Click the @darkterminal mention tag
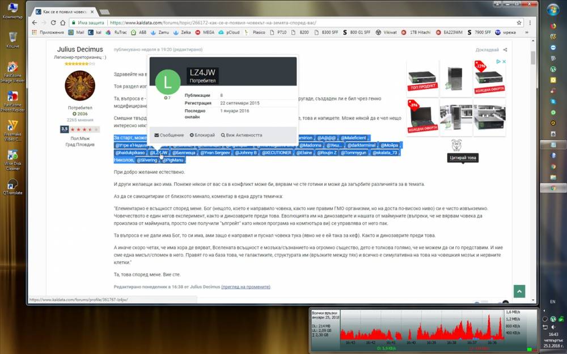 (x=361, y=145)
